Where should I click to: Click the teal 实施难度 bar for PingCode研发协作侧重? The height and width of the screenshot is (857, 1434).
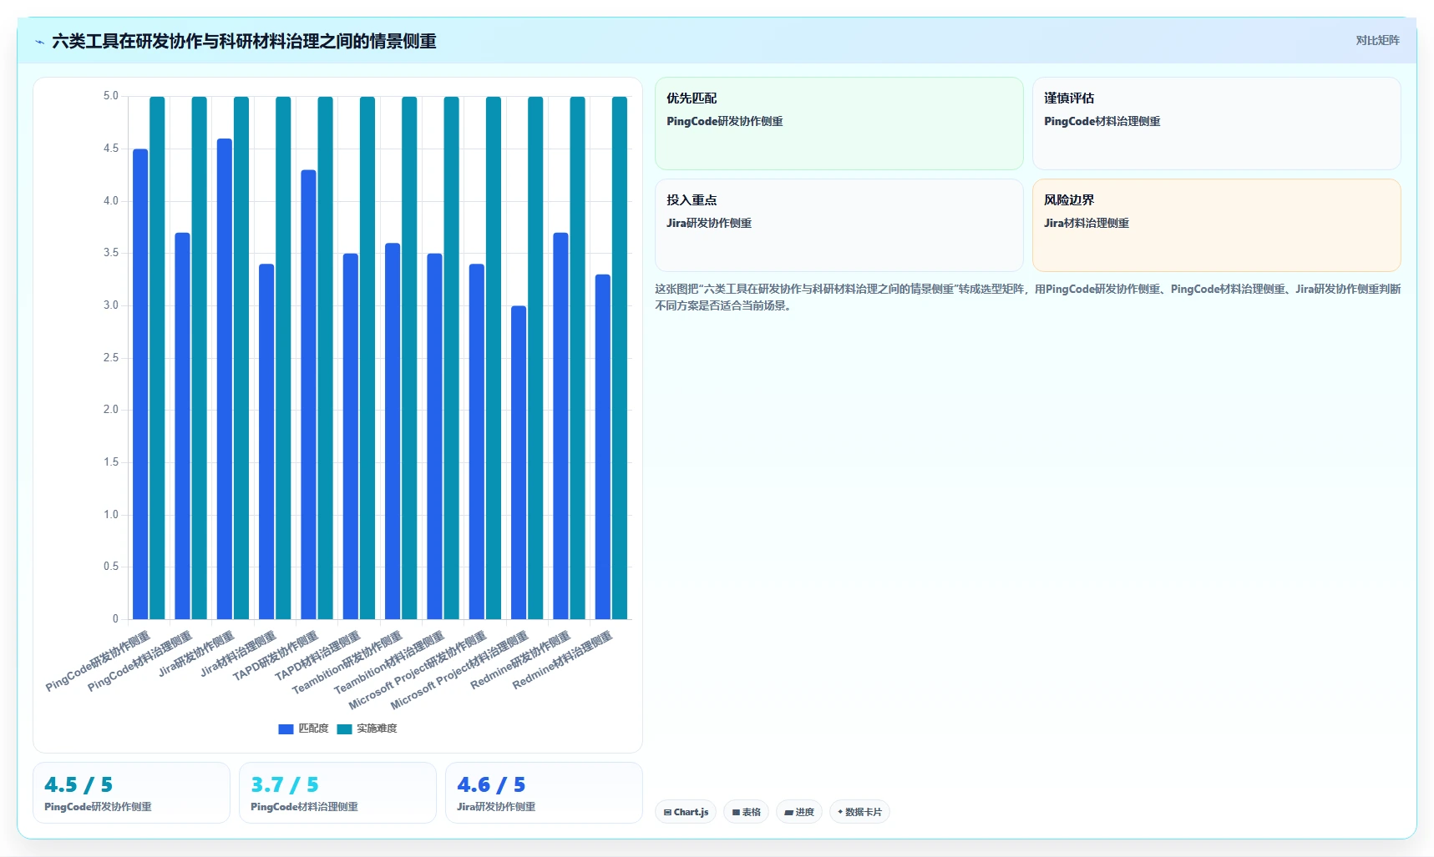(157, 358)
